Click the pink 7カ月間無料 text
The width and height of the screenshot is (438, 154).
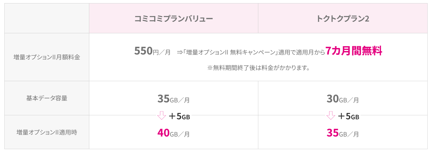tap(354, 51)
